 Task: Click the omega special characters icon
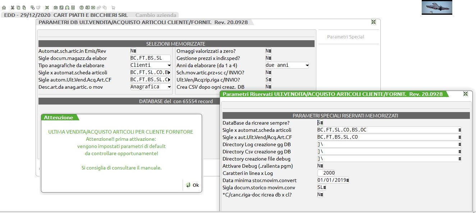tap(67, 8)
